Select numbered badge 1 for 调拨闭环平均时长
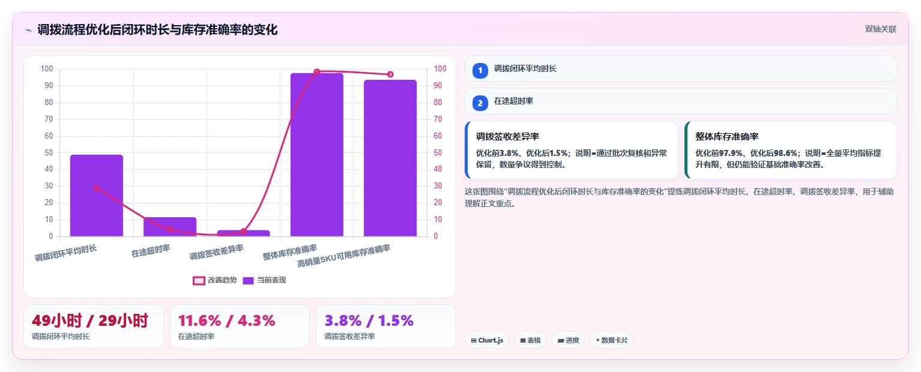921x372 pixels. (x=480, y=70)
